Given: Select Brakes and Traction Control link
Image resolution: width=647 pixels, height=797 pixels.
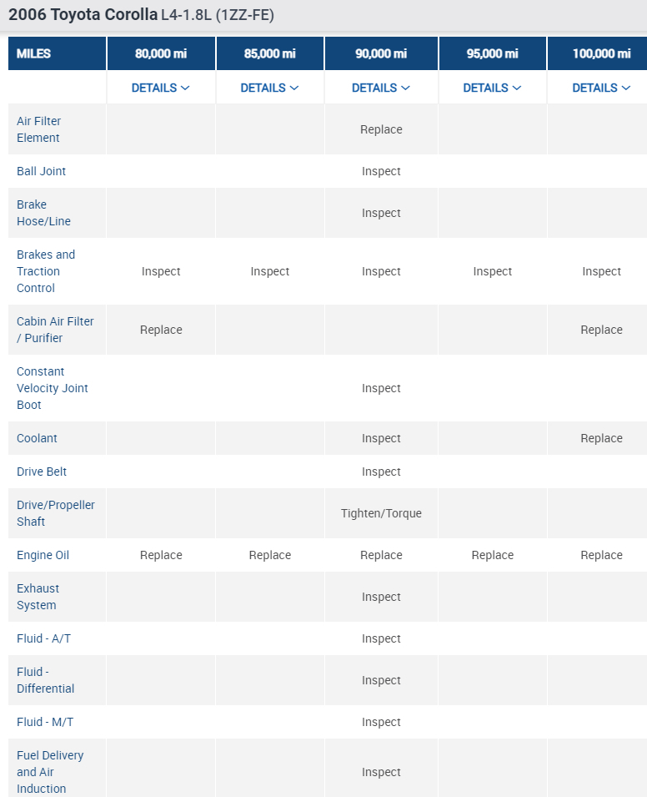Looking at the screenshot, I should point(46,271).
